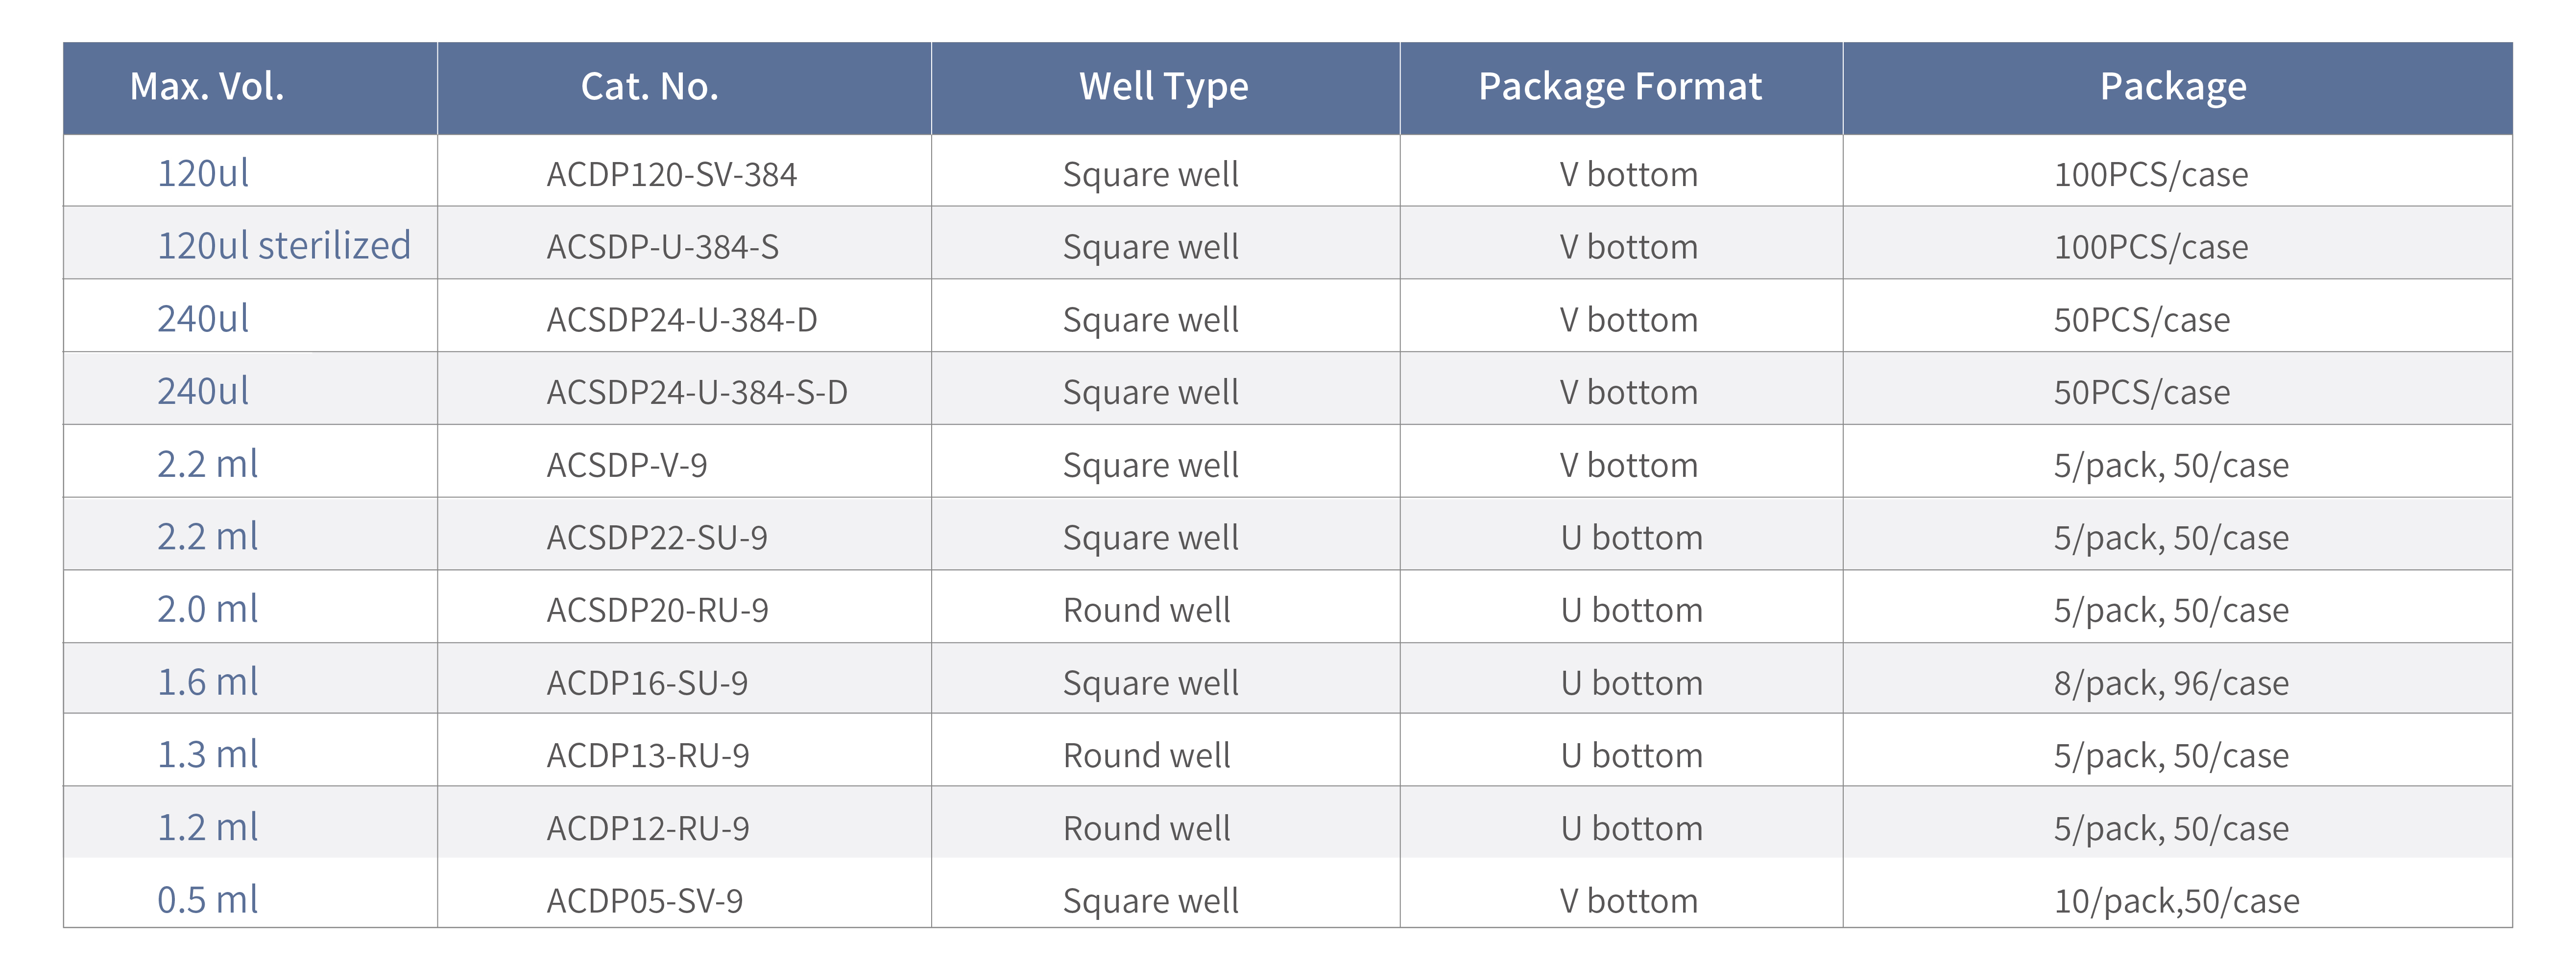Open the 120ul volume link

(x=203, y=174)
